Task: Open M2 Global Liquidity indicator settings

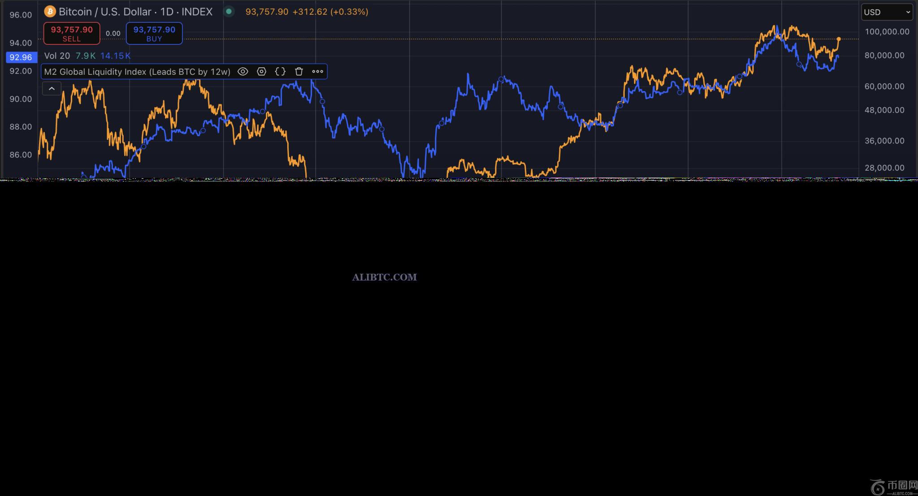Action: point(262,72)
